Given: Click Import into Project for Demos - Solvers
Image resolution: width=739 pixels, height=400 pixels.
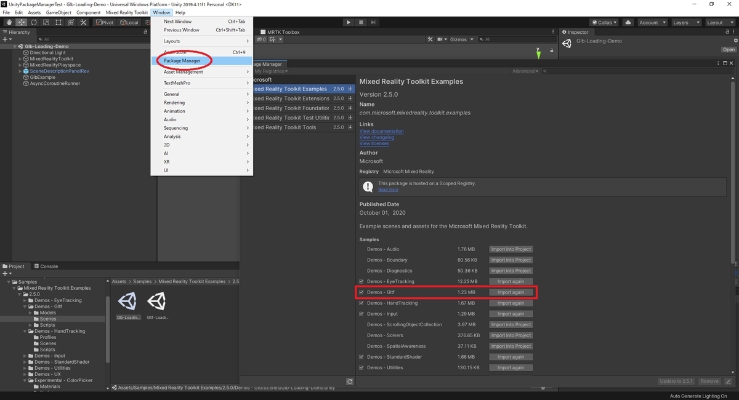Looking at the screenshot, I should [x=511, y=335].
